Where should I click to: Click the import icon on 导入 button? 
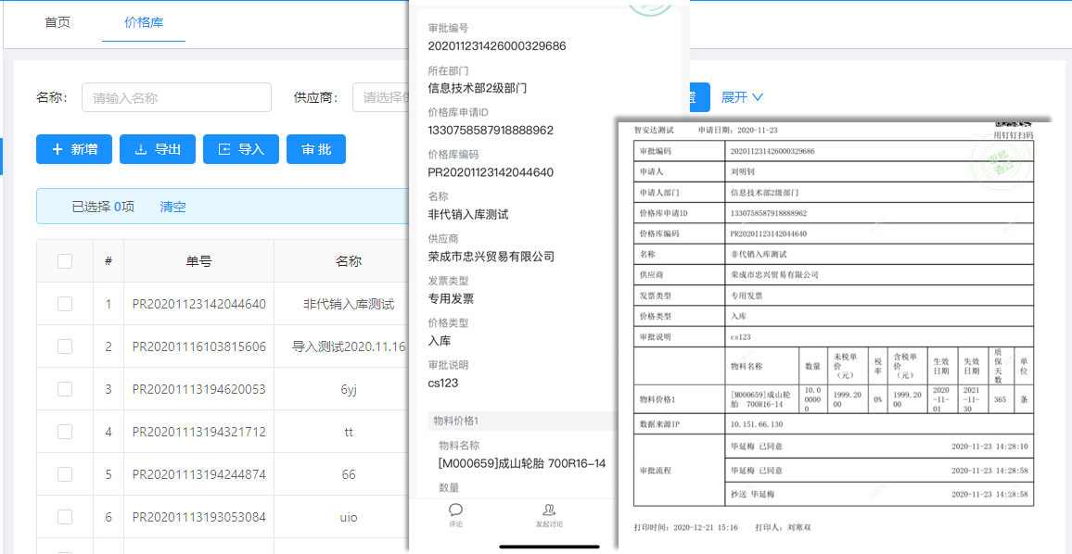[x=224, y=149]
